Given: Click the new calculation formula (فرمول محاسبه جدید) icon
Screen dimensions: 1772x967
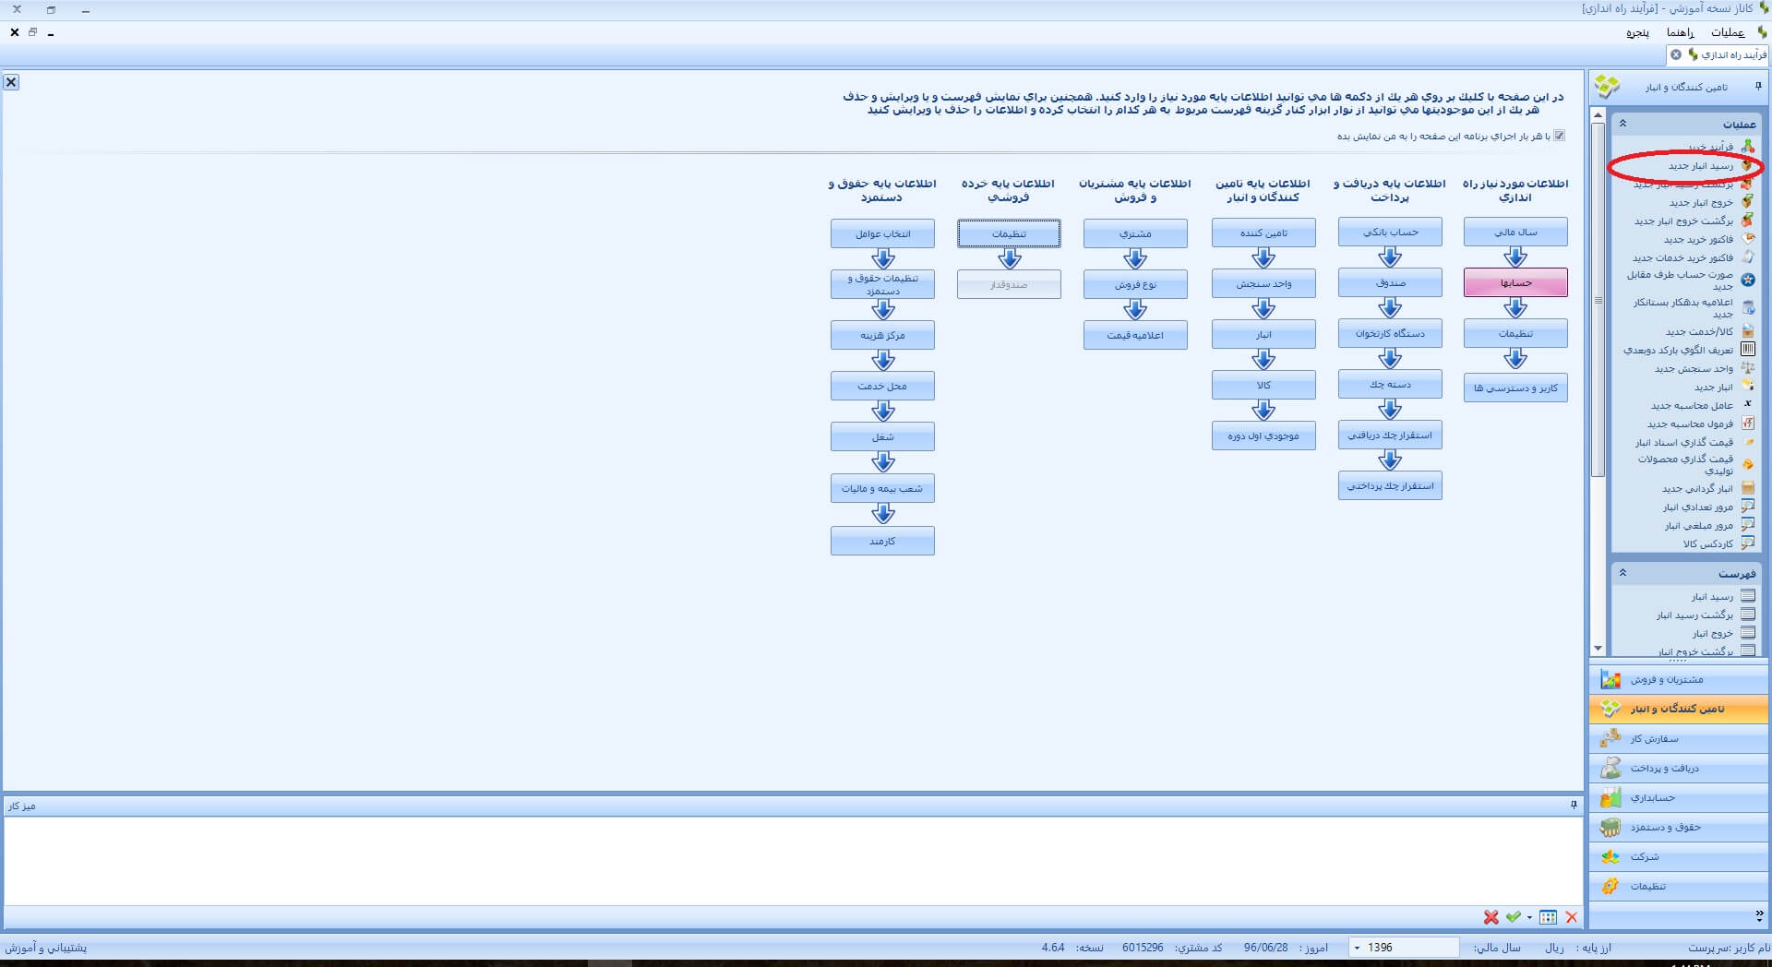Looking at the screenshot, I should (1747, 424).
